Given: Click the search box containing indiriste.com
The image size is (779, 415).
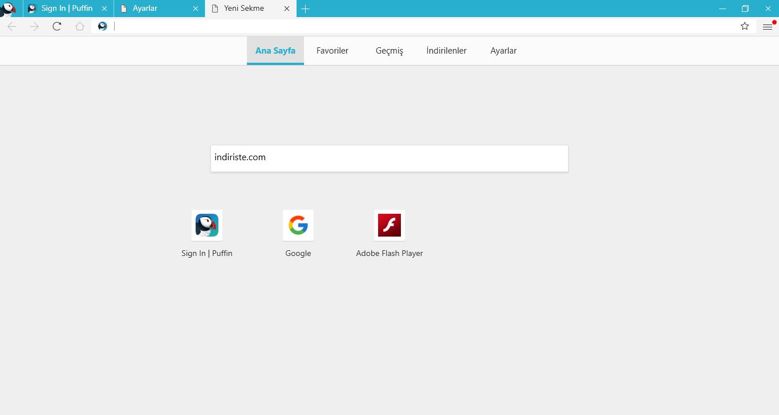Looking at the screenshot, I should (x=389, y=158).
